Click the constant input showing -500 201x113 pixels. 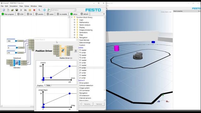(11, 41)
